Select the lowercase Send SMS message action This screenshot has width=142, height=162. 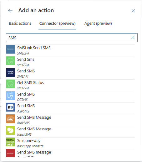(x=70, y=153)
